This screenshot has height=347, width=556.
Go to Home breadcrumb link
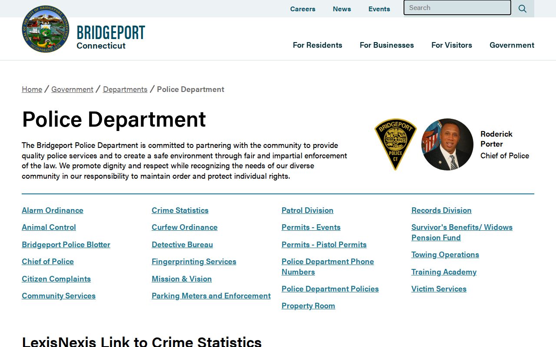coord(32,89)
